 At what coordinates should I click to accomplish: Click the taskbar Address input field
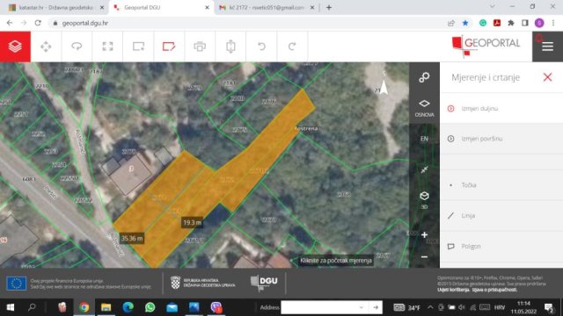click(x=320, y=307)
